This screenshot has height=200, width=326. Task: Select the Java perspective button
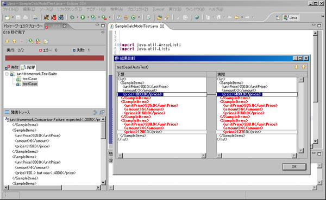[291, 18]
